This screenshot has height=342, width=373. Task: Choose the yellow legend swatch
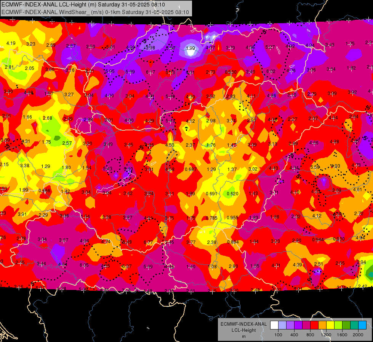[x=330, y=325]
